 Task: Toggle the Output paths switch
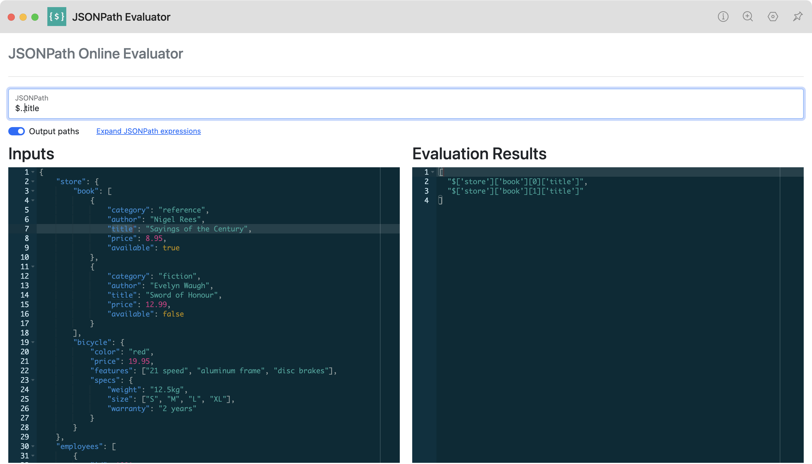[x=17, y=131]
